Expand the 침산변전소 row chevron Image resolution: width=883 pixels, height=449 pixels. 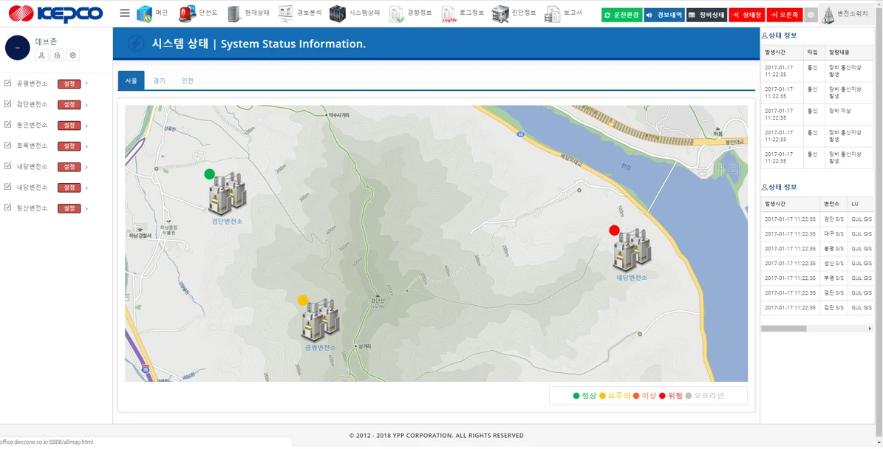click(x=86, y=209)
